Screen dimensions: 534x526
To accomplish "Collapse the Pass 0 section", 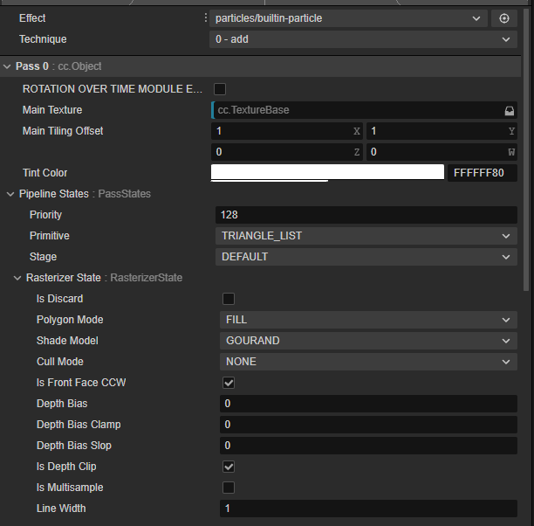I will pyautogui.click(x=8, y=66).
